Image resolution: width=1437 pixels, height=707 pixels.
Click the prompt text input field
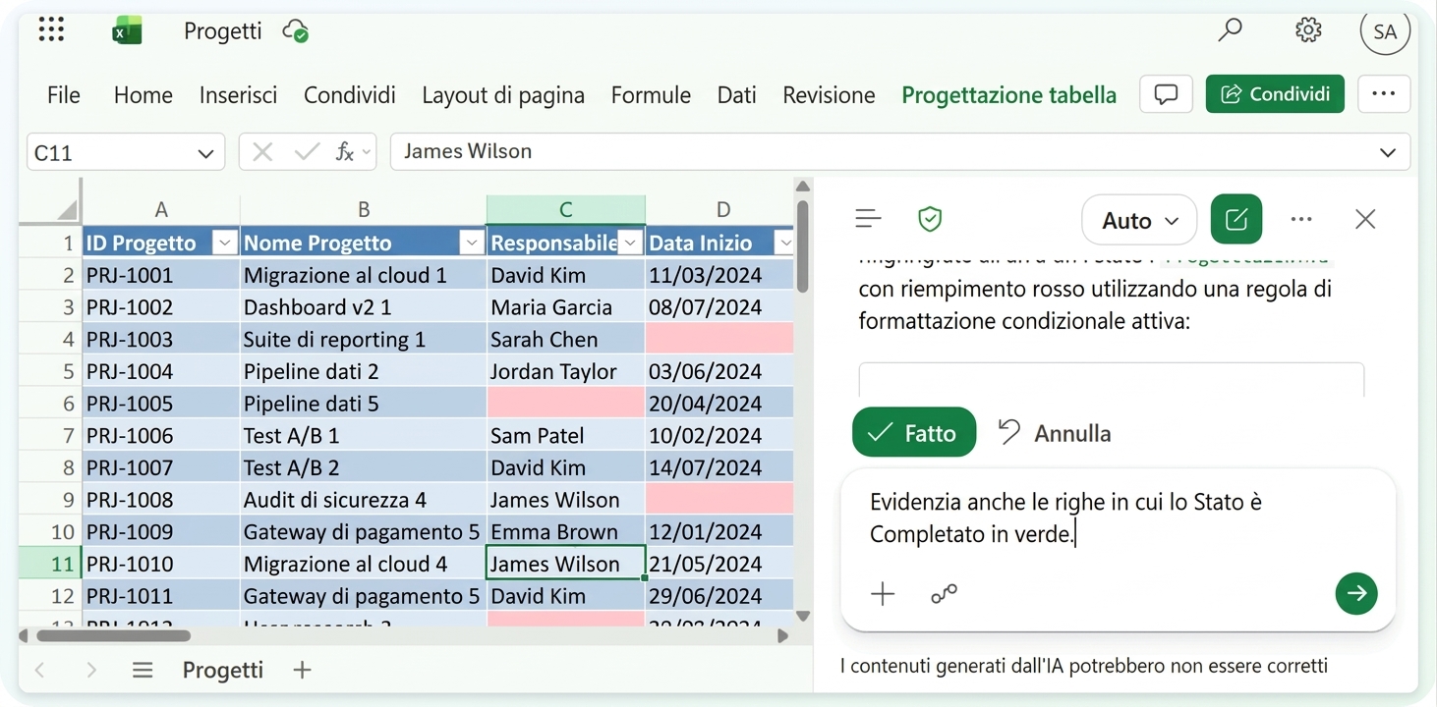click(x=1118, y=517)
